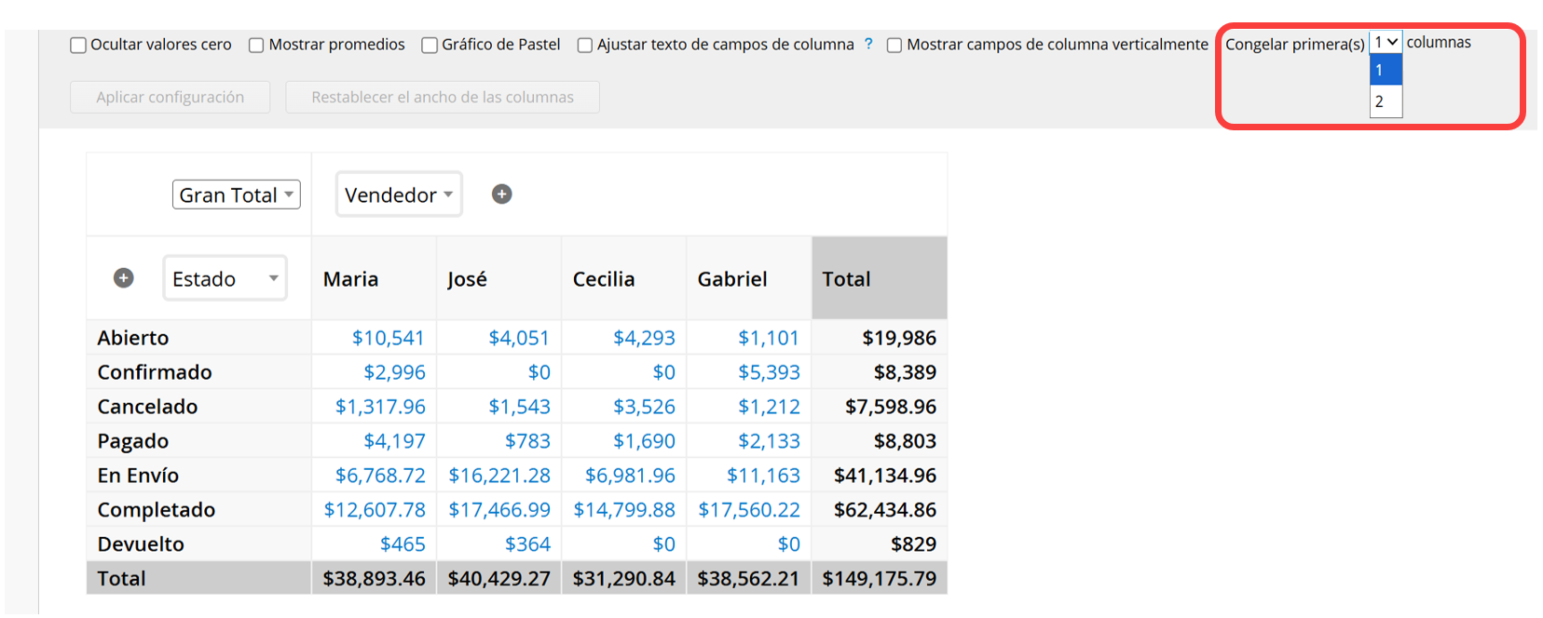Click the plus icon next to Vendedor
The width and height of the screenshot is (1543, 618).
501,194
